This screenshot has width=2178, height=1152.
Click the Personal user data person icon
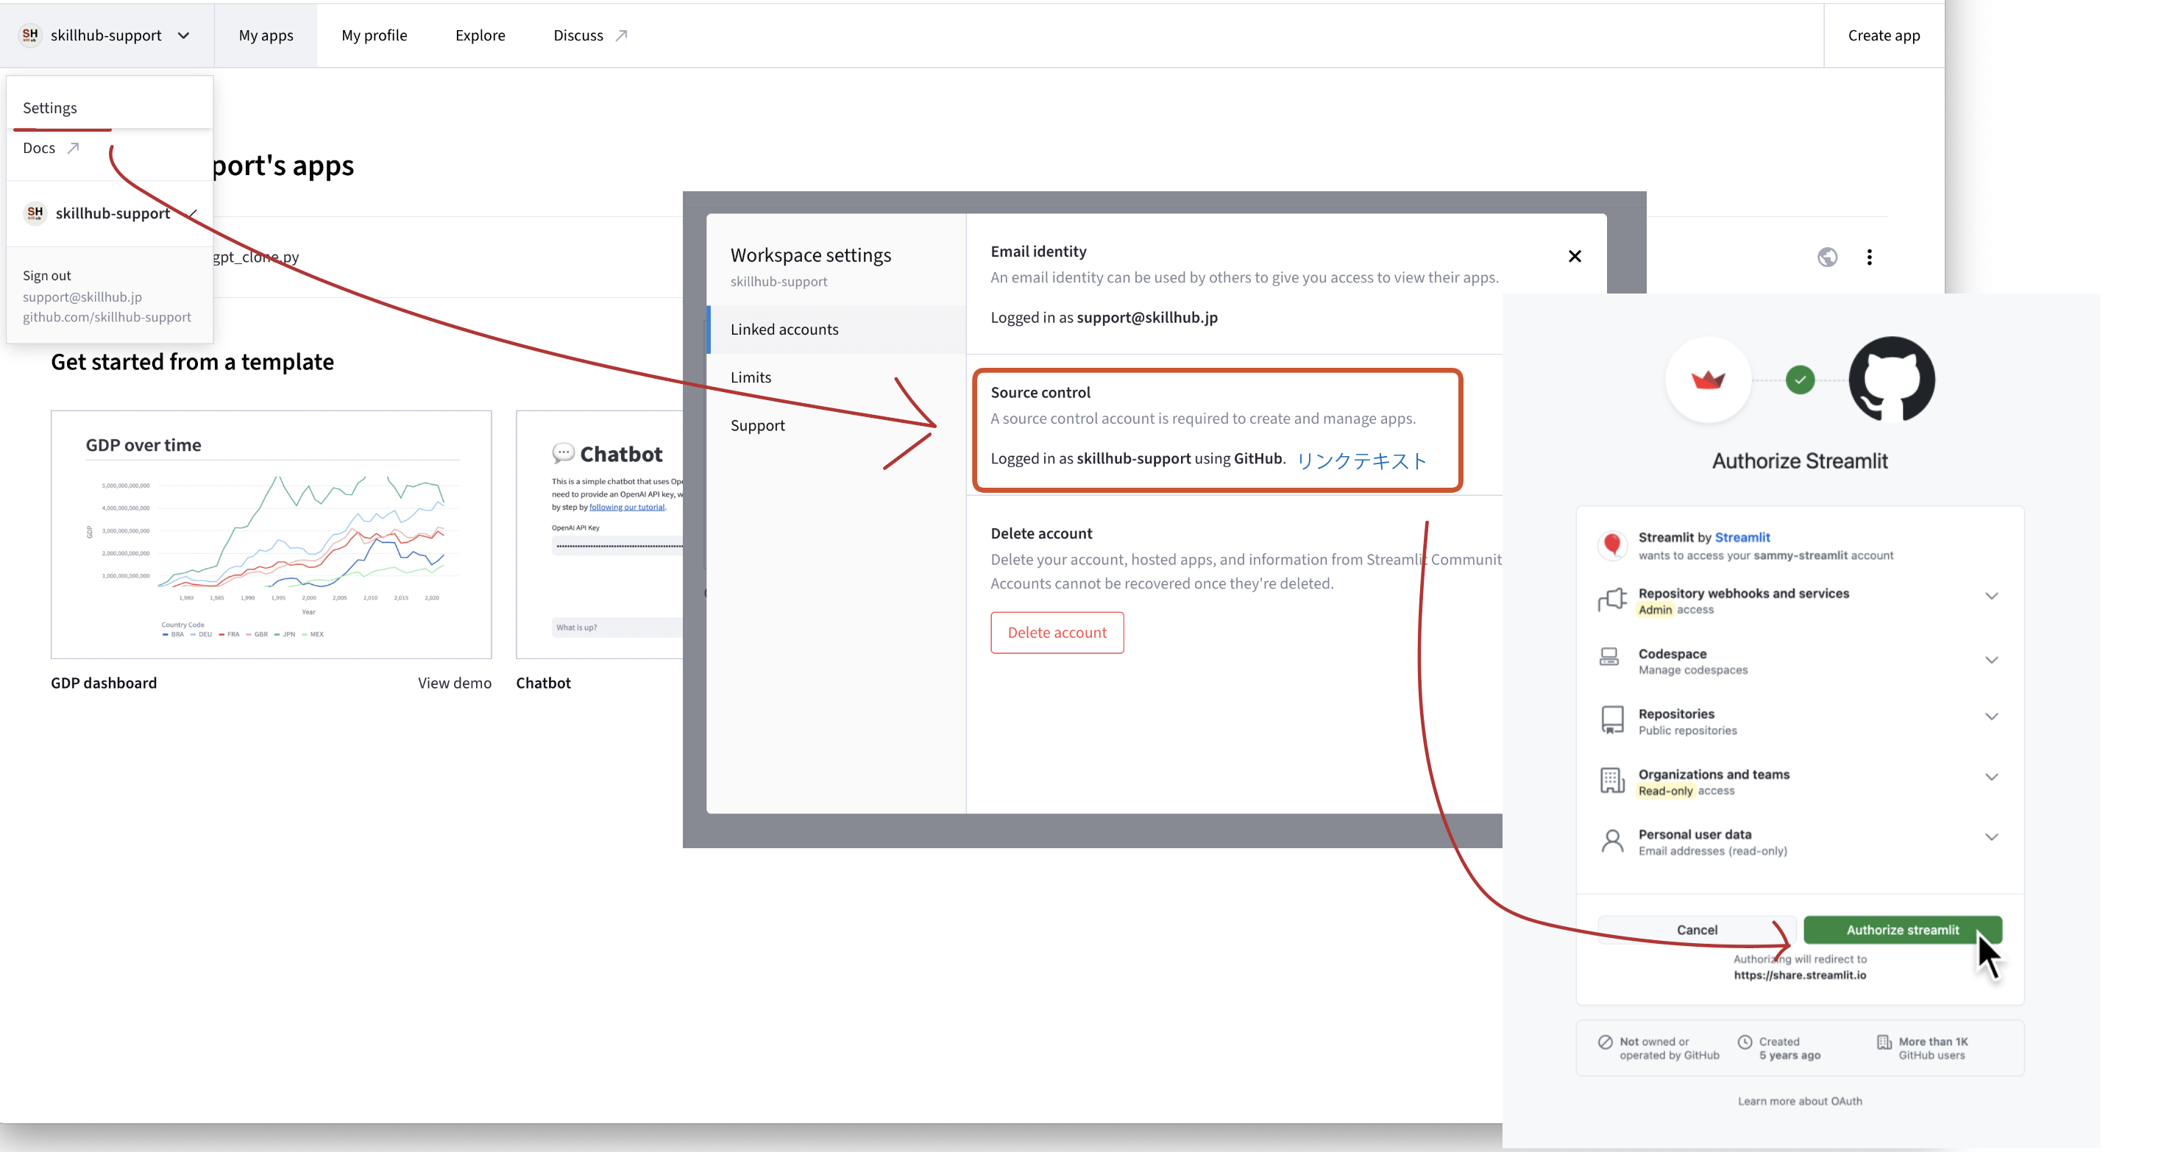tap(1611, 841)
